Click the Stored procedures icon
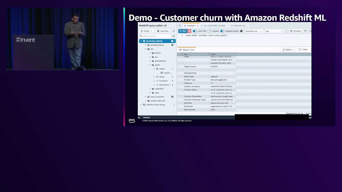Screen dimensions: 342x192 coord(157,85)
